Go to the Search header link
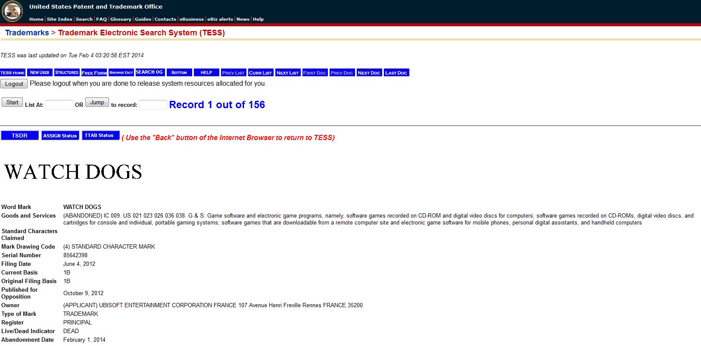 [x=84, y=19]
